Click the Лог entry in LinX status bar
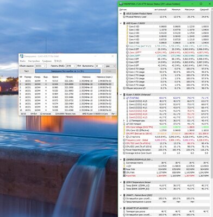This screenshot has width=213, height=217. (113, 114)
